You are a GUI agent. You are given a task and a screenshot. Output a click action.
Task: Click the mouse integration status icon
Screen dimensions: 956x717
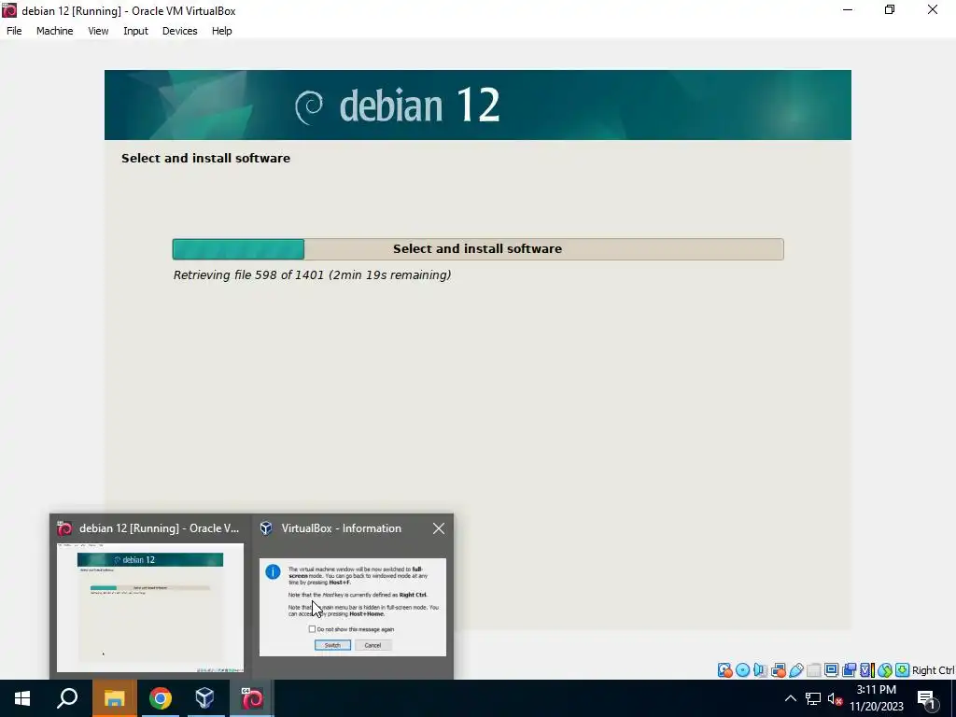[x=885, y=670]
